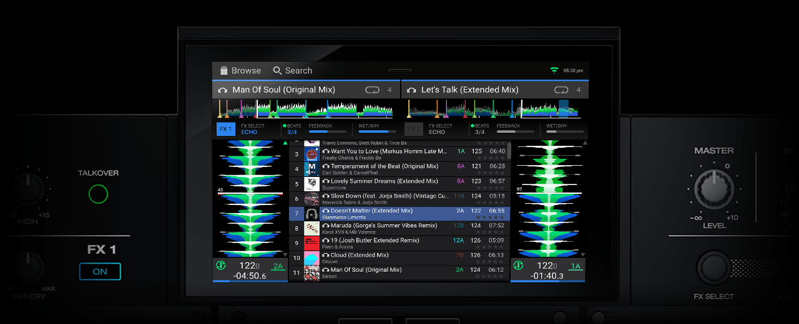Screen dimensions: 799x324
Task: Open the Browse folder icon
Action: click(224, 71)
